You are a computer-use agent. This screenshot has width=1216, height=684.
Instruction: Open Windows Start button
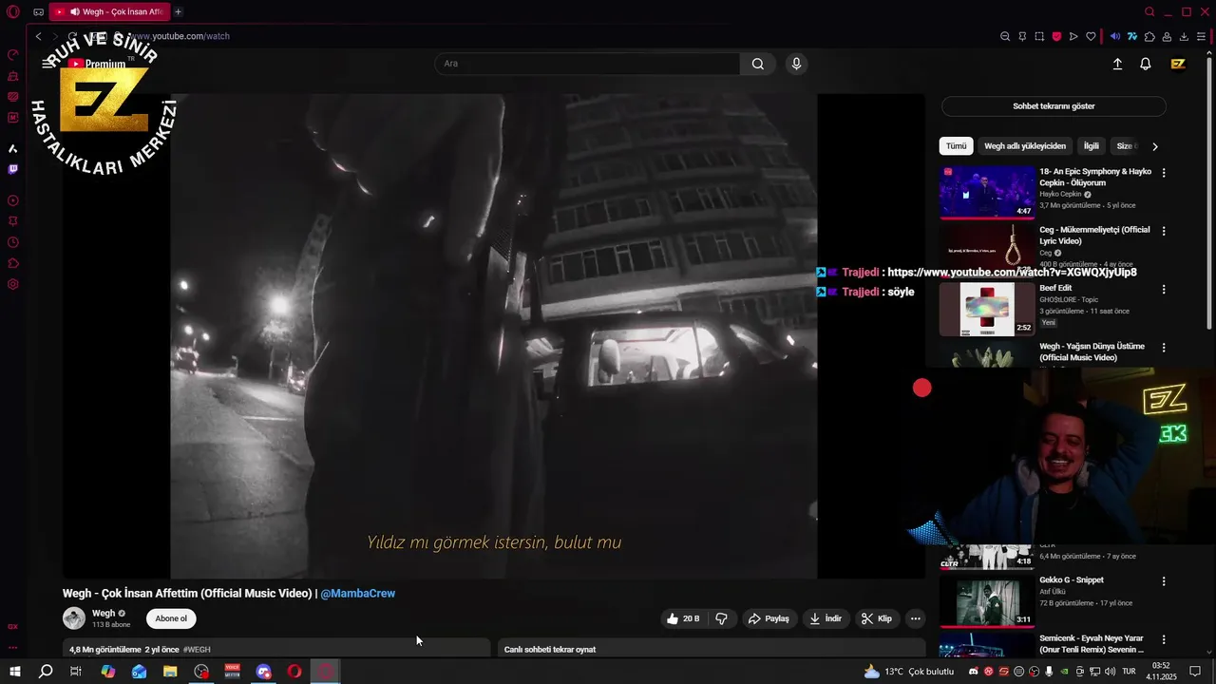click(x=15, y=672)
